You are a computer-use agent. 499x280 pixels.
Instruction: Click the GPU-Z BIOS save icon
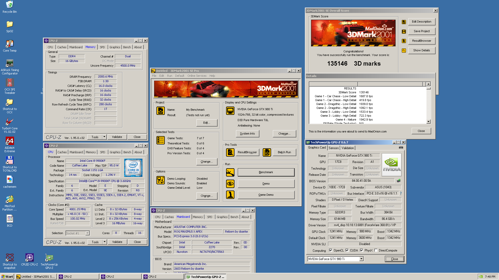point(399,181)
